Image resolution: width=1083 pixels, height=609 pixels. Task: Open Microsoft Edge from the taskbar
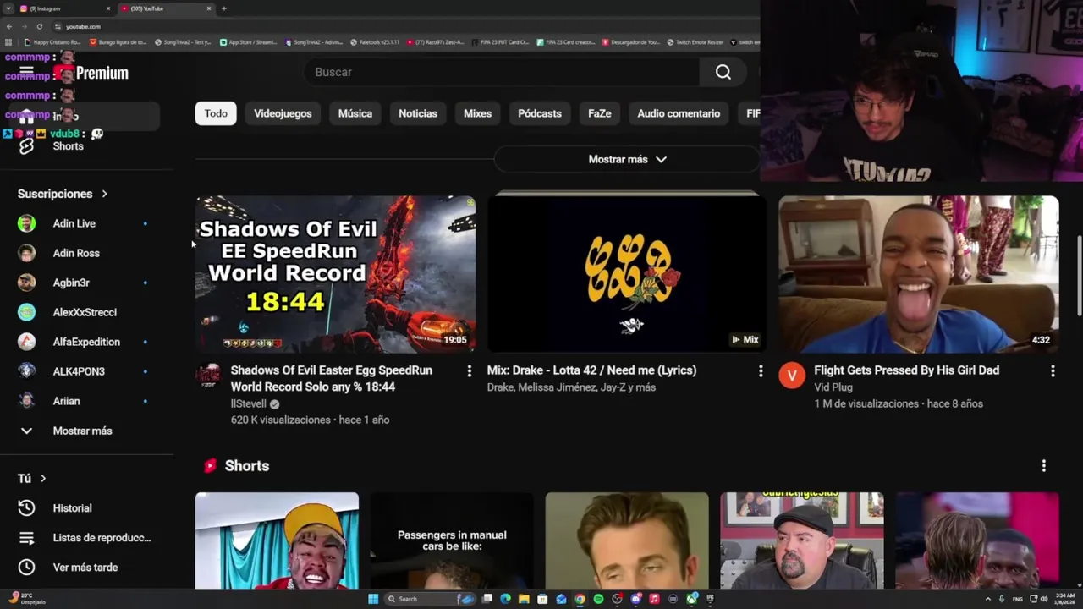[x=505, y=599]
